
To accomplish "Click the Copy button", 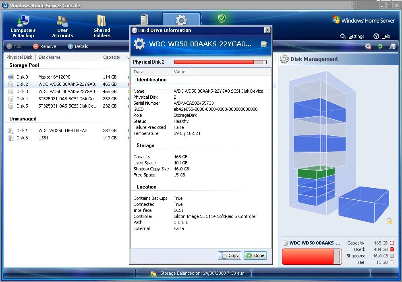I will (230, 255).
